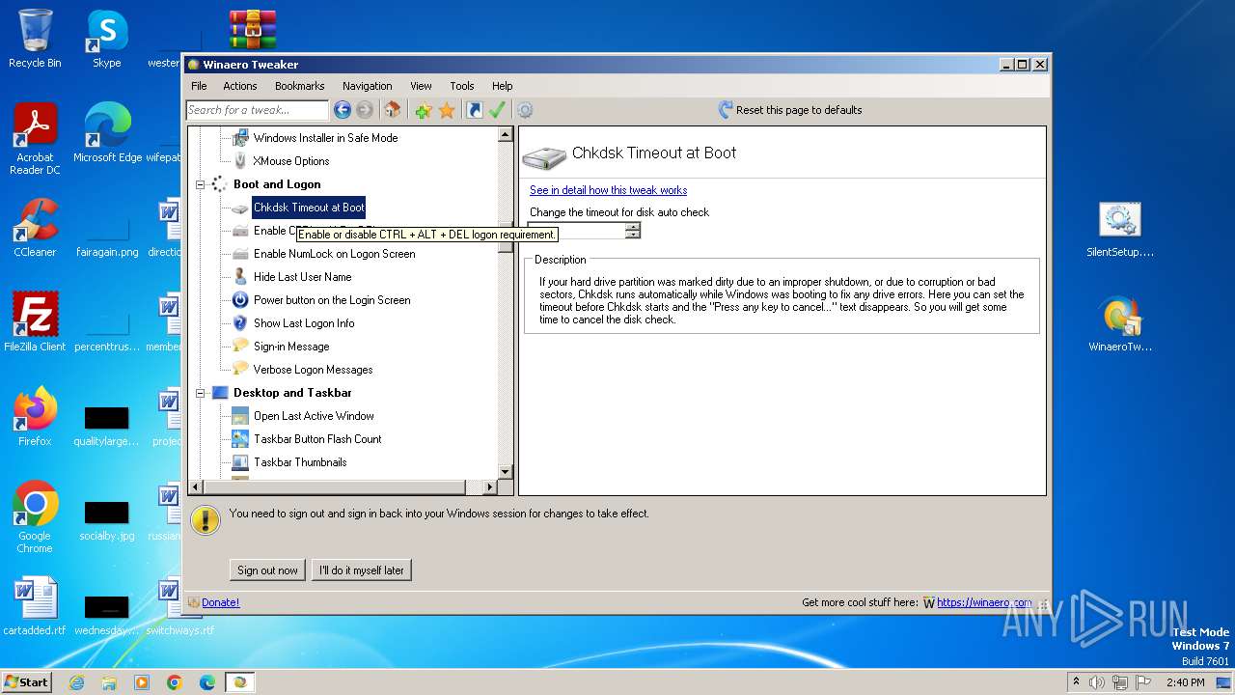The width and height of the screenshot is (1235, 695).
Task: Open the Home page via house icon
Action: pyautogui.click(x=392, y=110)
